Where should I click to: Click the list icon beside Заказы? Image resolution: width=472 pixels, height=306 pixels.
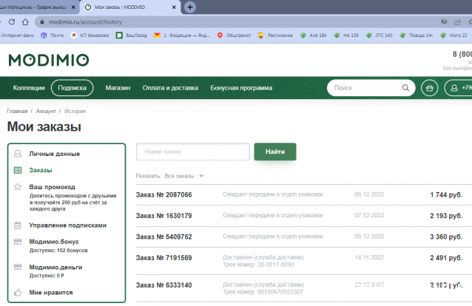click(x=18, y=170)
